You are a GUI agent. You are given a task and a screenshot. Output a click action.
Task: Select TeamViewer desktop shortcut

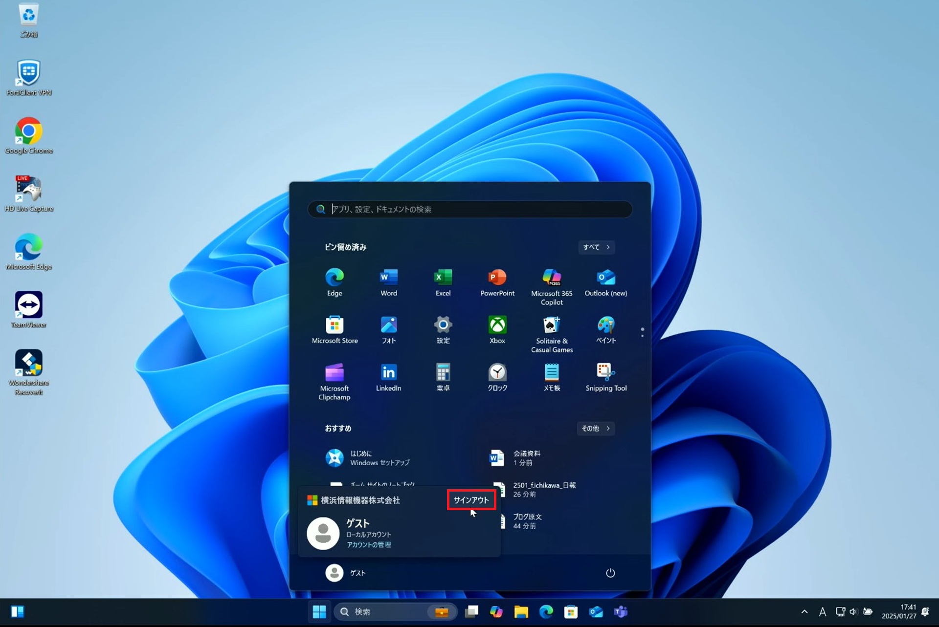28,310
